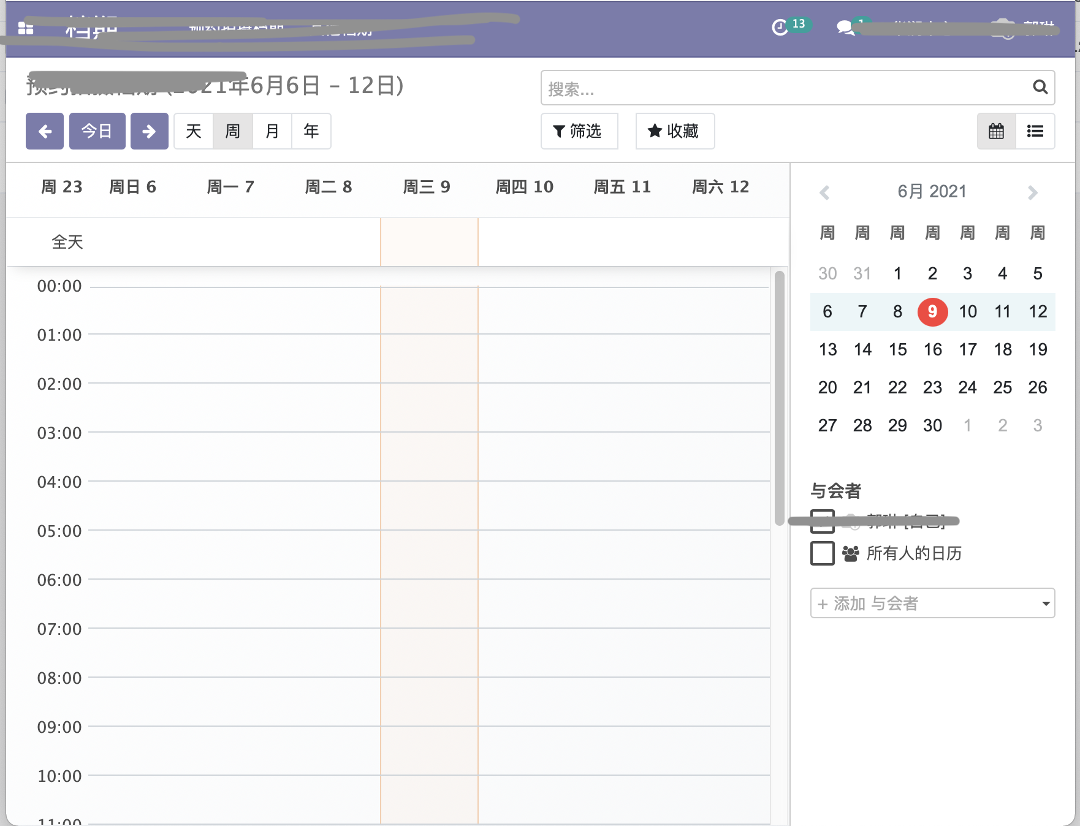Toggle the 所有人的日历 checkbox
The height and width of the screenshot is (826, 1080).
(x=823, y=553)
